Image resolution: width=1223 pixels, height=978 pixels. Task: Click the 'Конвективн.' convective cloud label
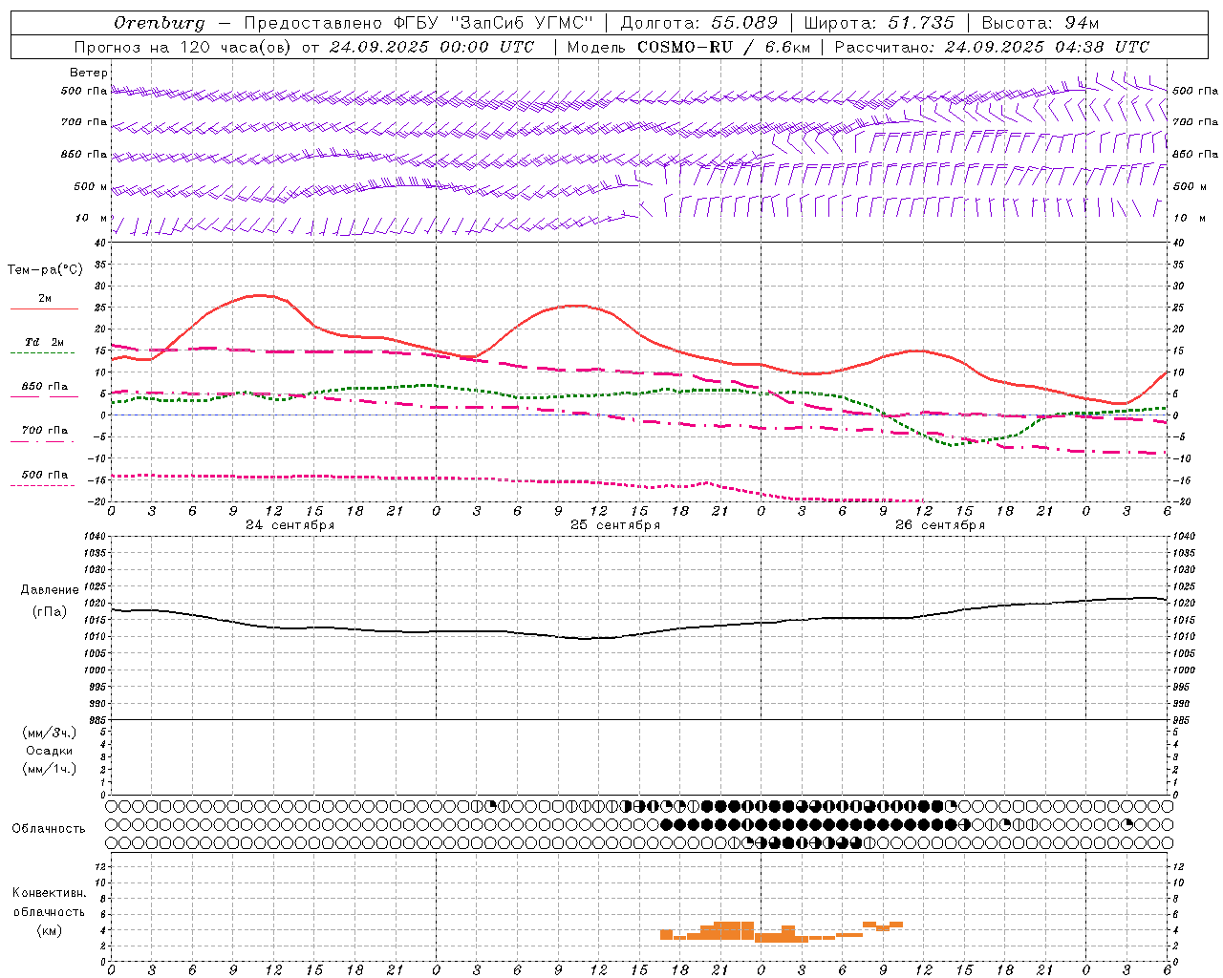tap(50, 893)
